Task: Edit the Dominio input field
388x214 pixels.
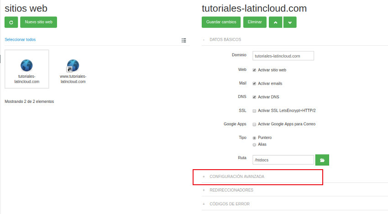Action: point(283,56)
